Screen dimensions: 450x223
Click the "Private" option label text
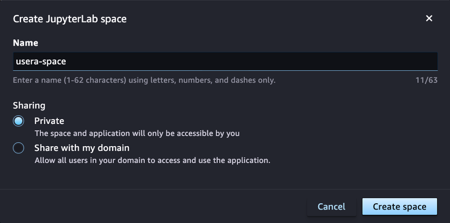pyautogui.click(x=49, y=121)
